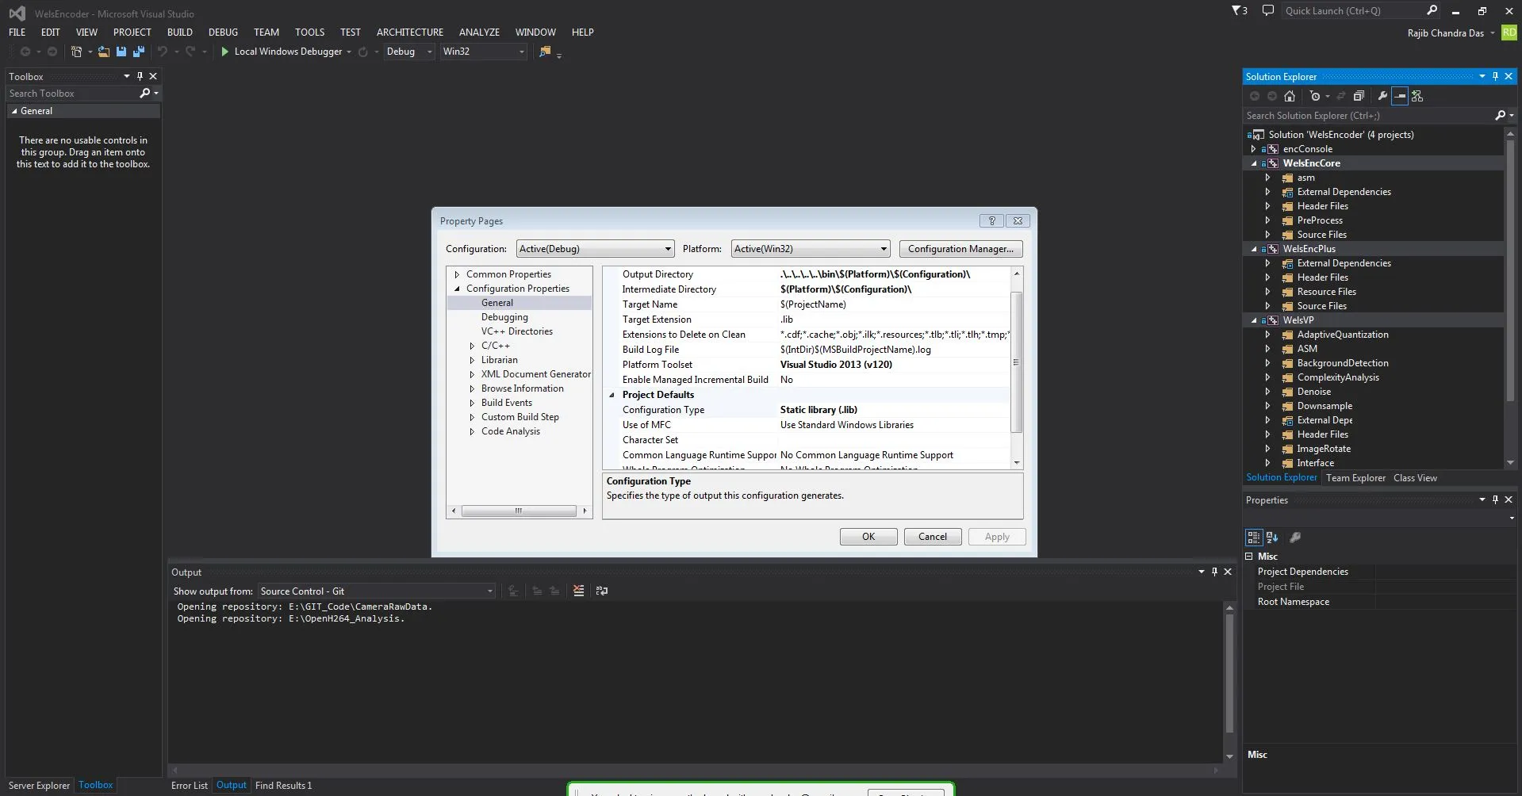The height and width of the screenshot is (796, 1522).
Task: Collapse the Misc category in Properties panel
Action: 1249,557
